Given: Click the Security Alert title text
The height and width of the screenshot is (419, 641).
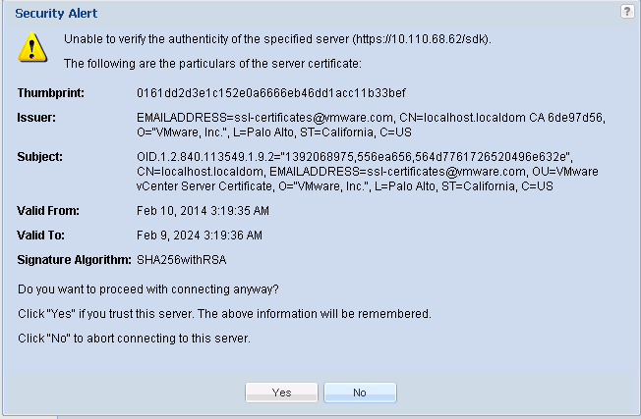Looking at the screenshot, I should click(56, 14).
